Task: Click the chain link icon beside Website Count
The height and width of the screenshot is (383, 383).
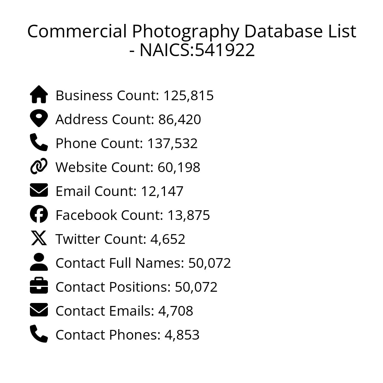Action: [x=39, y=166]
